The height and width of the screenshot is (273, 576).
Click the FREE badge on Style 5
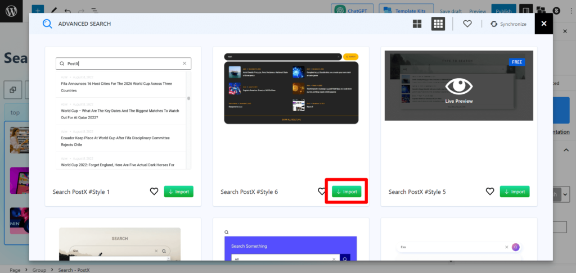click(517, 62)
